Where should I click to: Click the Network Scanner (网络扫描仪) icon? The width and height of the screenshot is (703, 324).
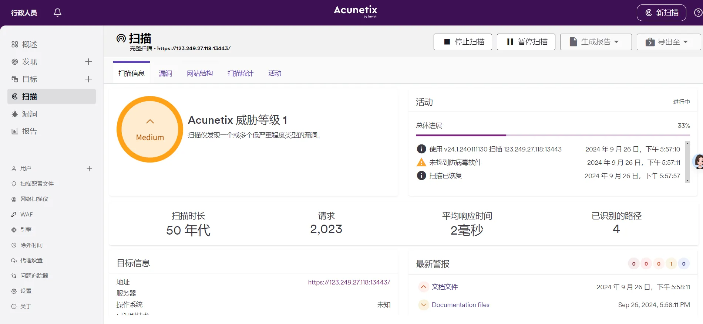(x=14, y=199)
